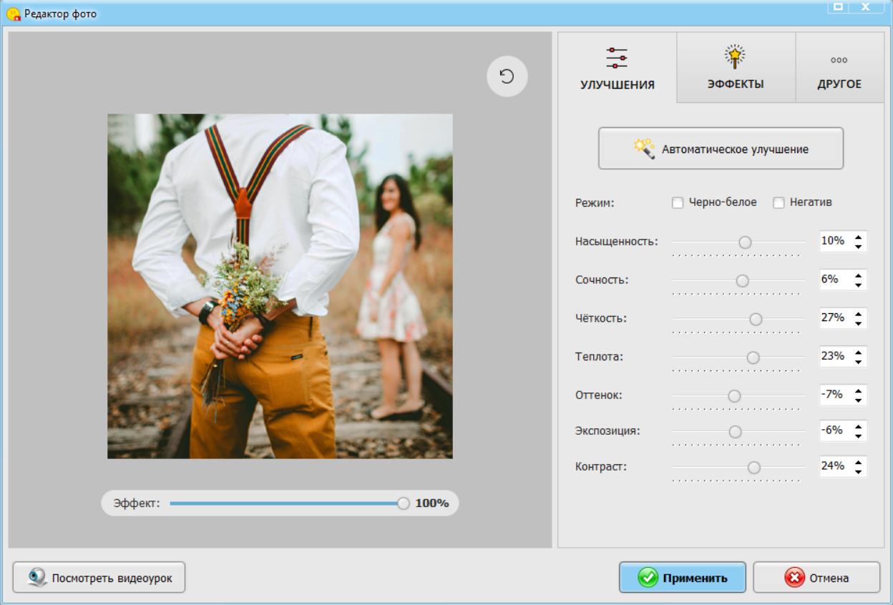Increase Насыщенность value with up arrow
Image resolution: width=893 pixels, height=605 pixels.
tap(859, 237)
